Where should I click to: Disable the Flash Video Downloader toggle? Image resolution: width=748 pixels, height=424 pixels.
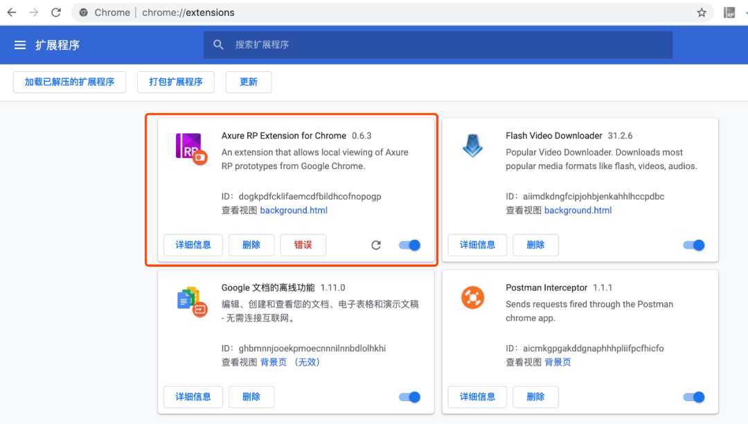click(694, 245)
